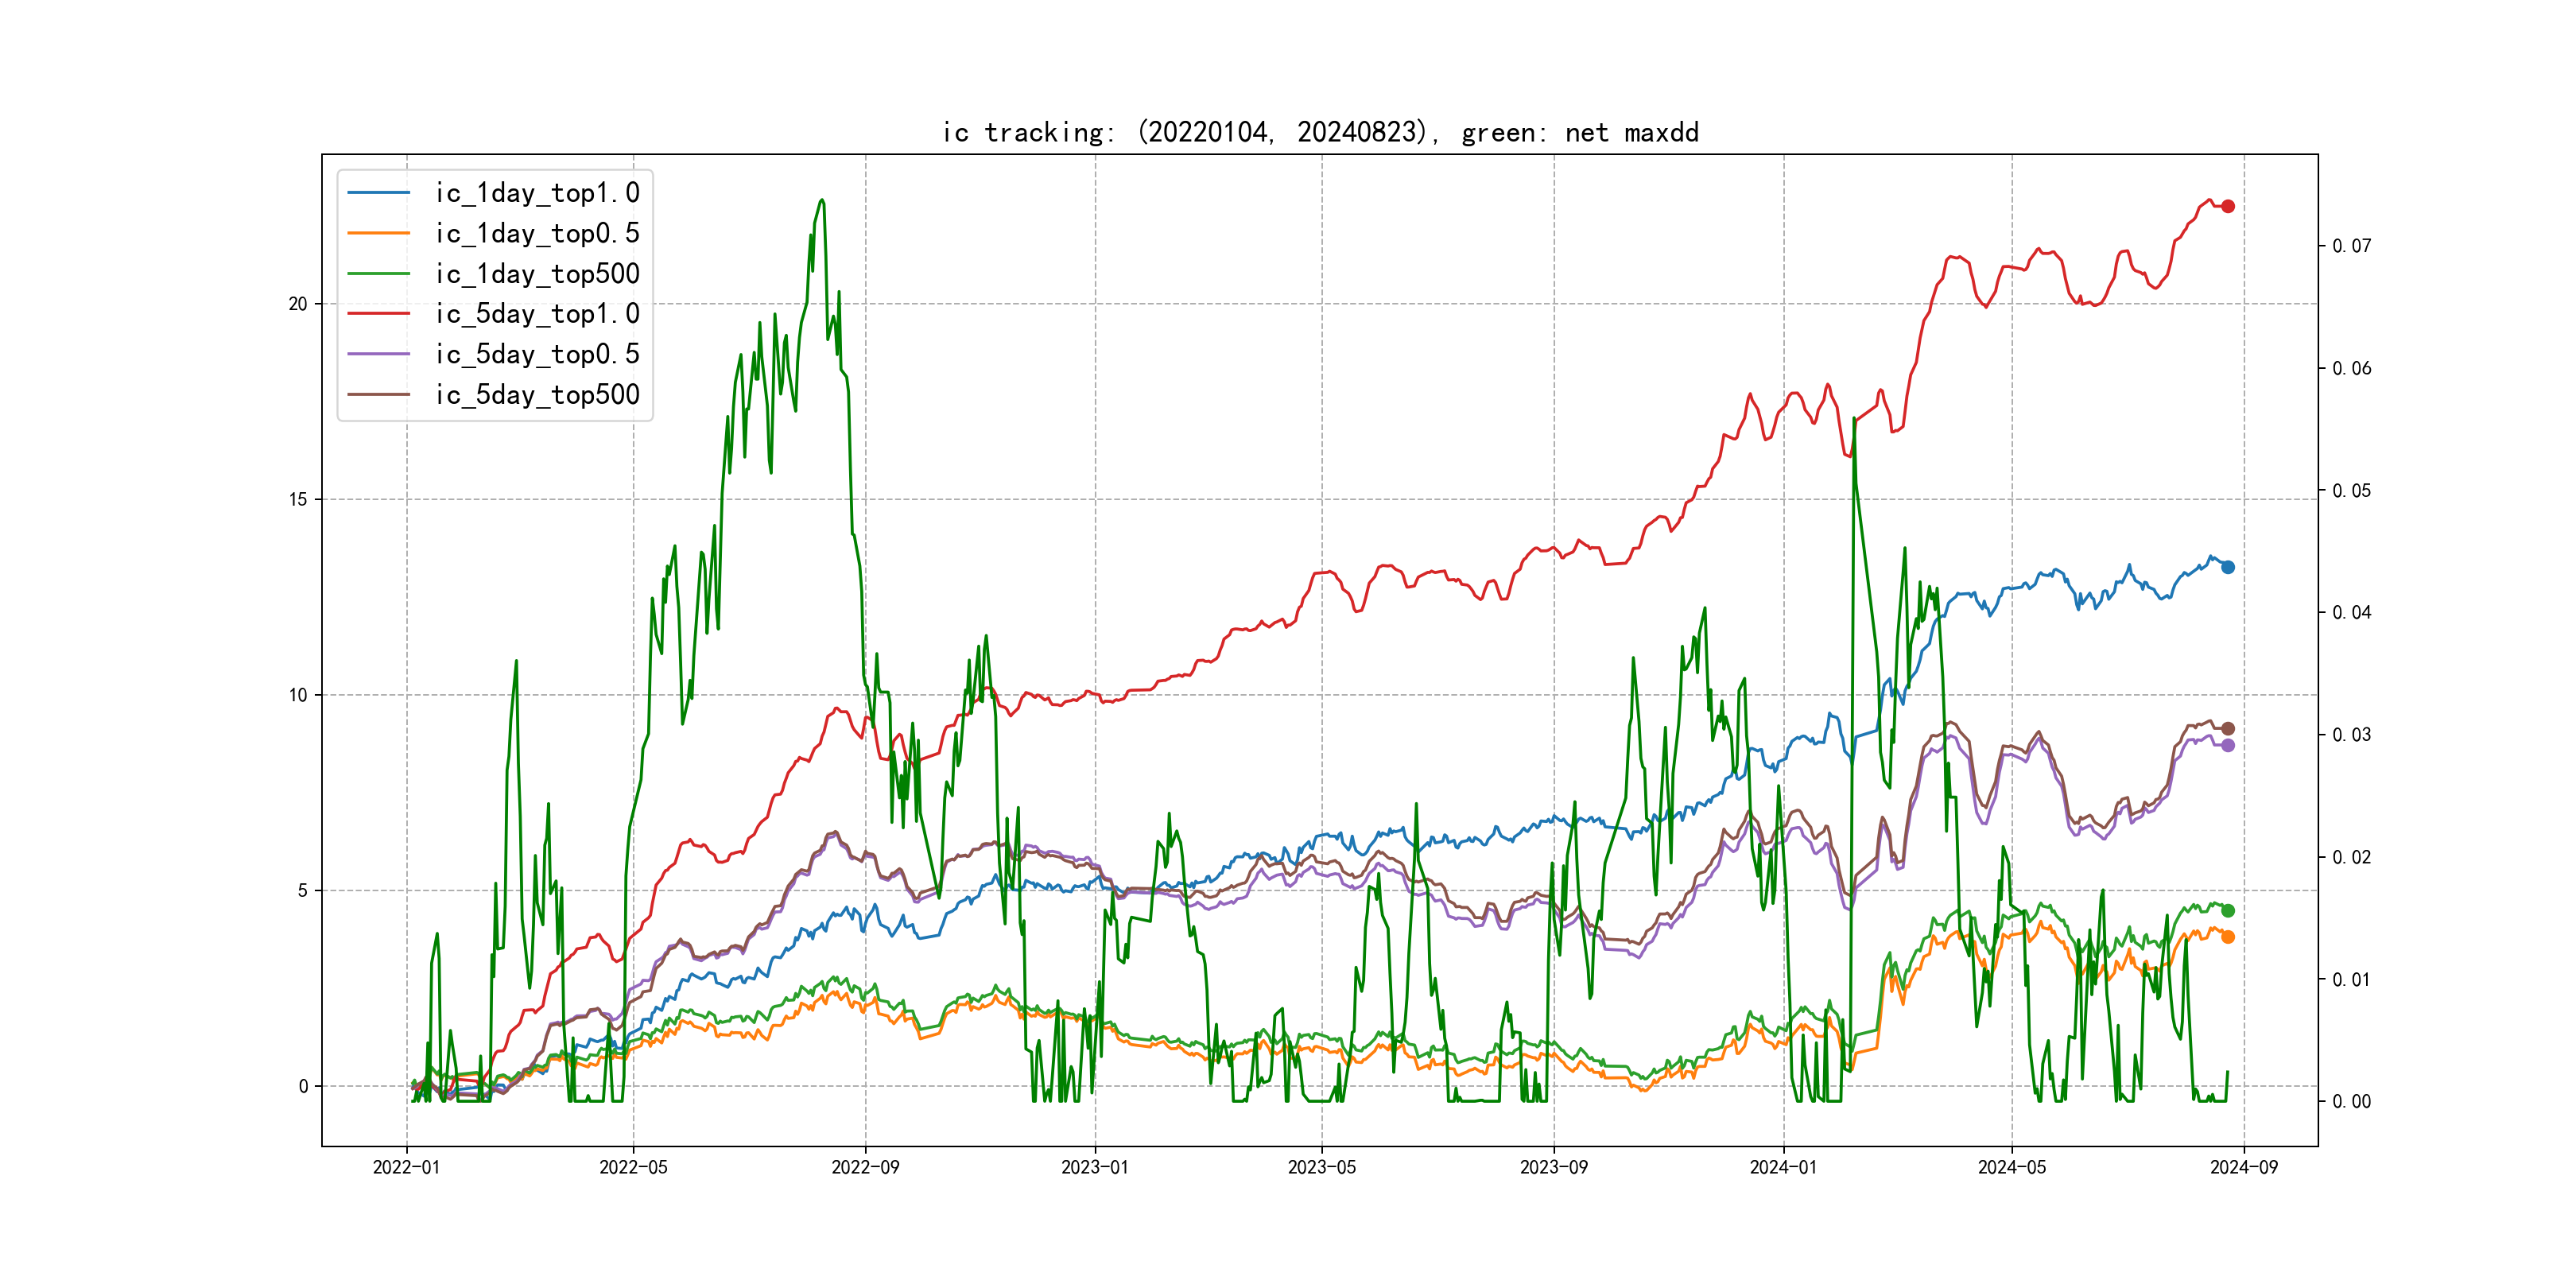Click the orange line swatch in legend
Viewport: 2576px width, 1288px height.
(379, 233)
